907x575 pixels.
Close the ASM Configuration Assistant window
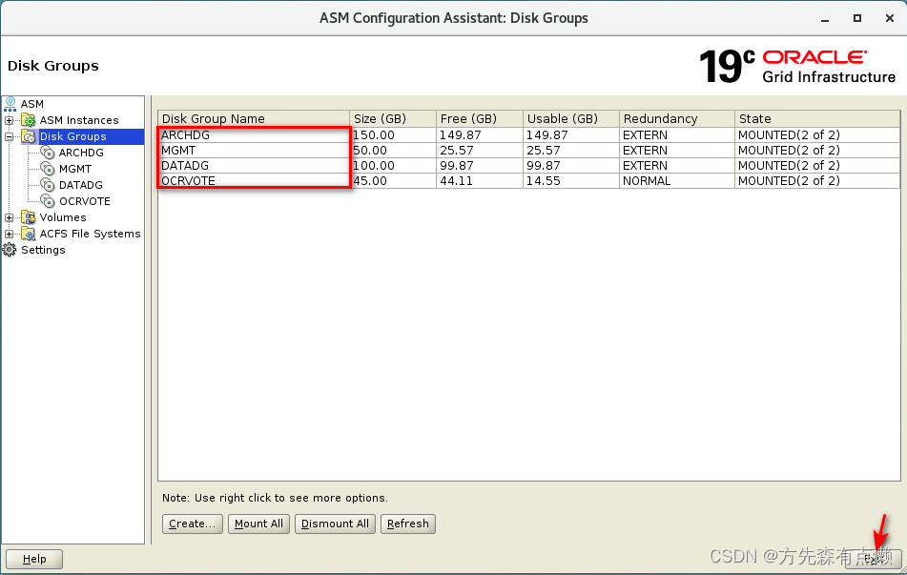pos(890,18)
